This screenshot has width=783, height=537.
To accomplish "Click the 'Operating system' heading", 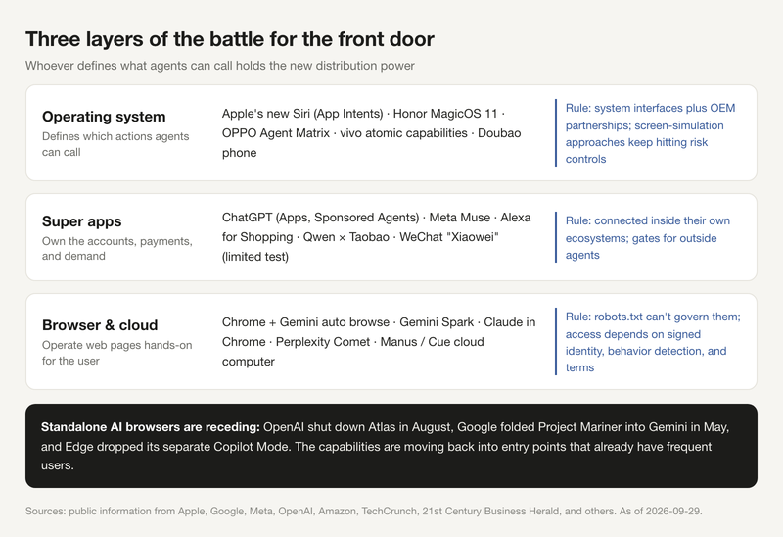I will click(104, 117).
